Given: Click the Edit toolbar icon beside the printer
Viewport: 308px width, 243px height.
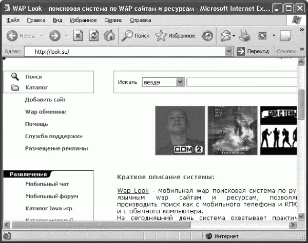Looking at the screenshot, I should (263, 36).
